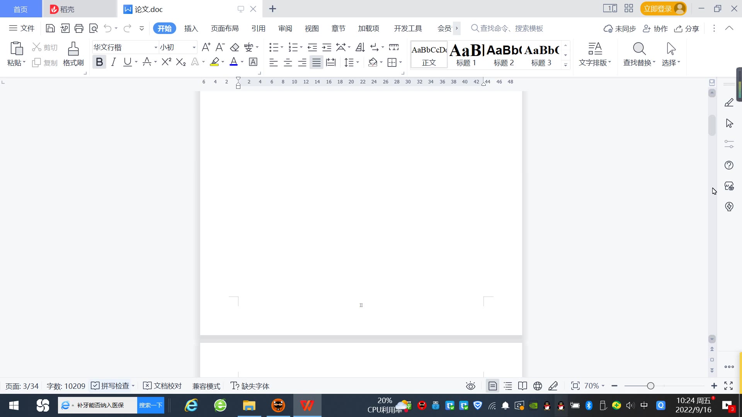This screenshot has width=742, height=417.
Task: Enter fullscreen mode icon in status bar
Action: pos(728,386)
